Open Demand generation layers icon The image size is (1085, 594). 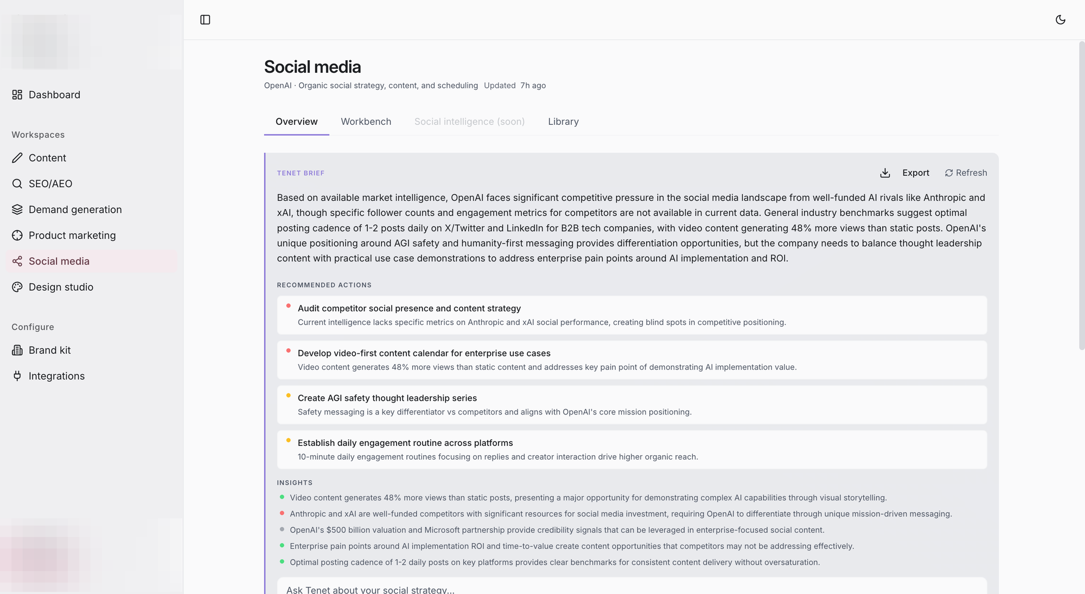pyautogui.click(x=17, y=209)
